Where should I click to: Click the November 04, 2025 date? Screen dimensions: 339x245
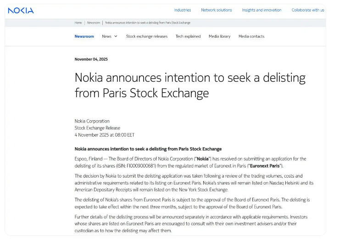(91, 59)
